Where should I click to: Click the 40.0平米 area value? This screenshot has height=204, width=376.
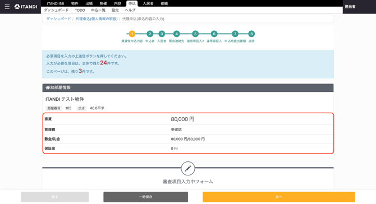(x=97, y=108)
